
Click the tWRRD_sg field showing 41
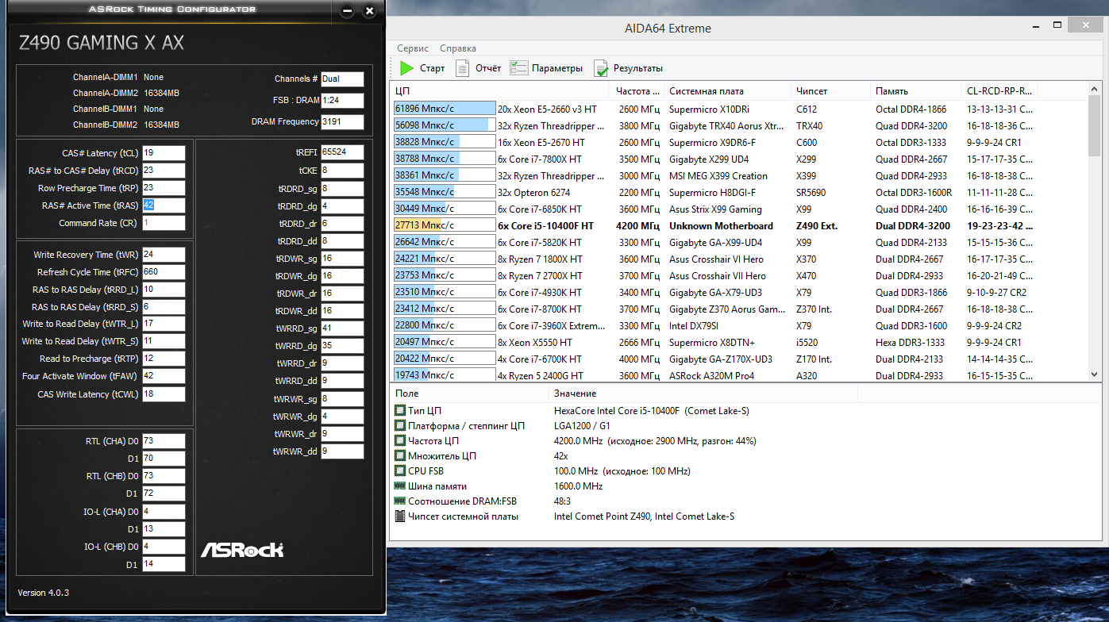click(342, 328)
